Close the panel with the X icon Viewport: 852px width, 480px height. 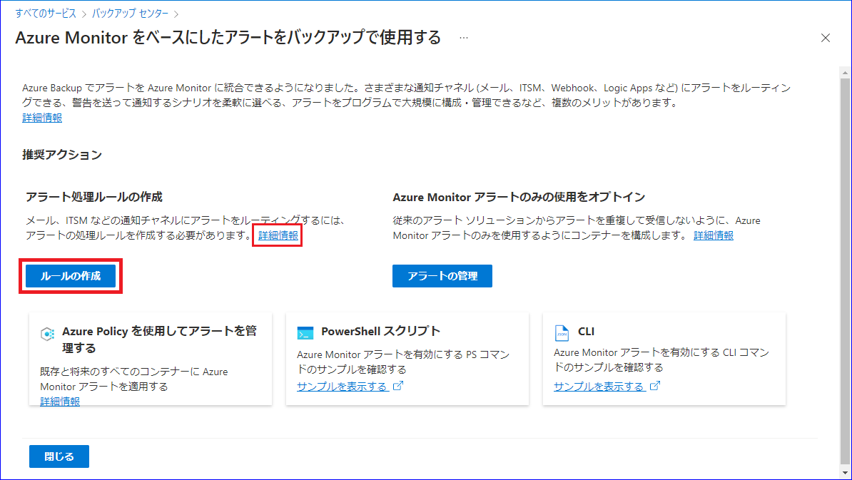[826, 38]
